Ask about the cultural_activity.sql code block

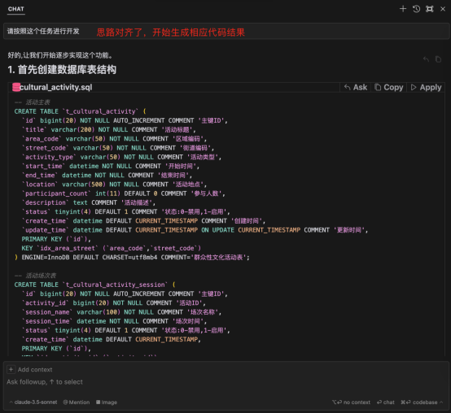356,87
